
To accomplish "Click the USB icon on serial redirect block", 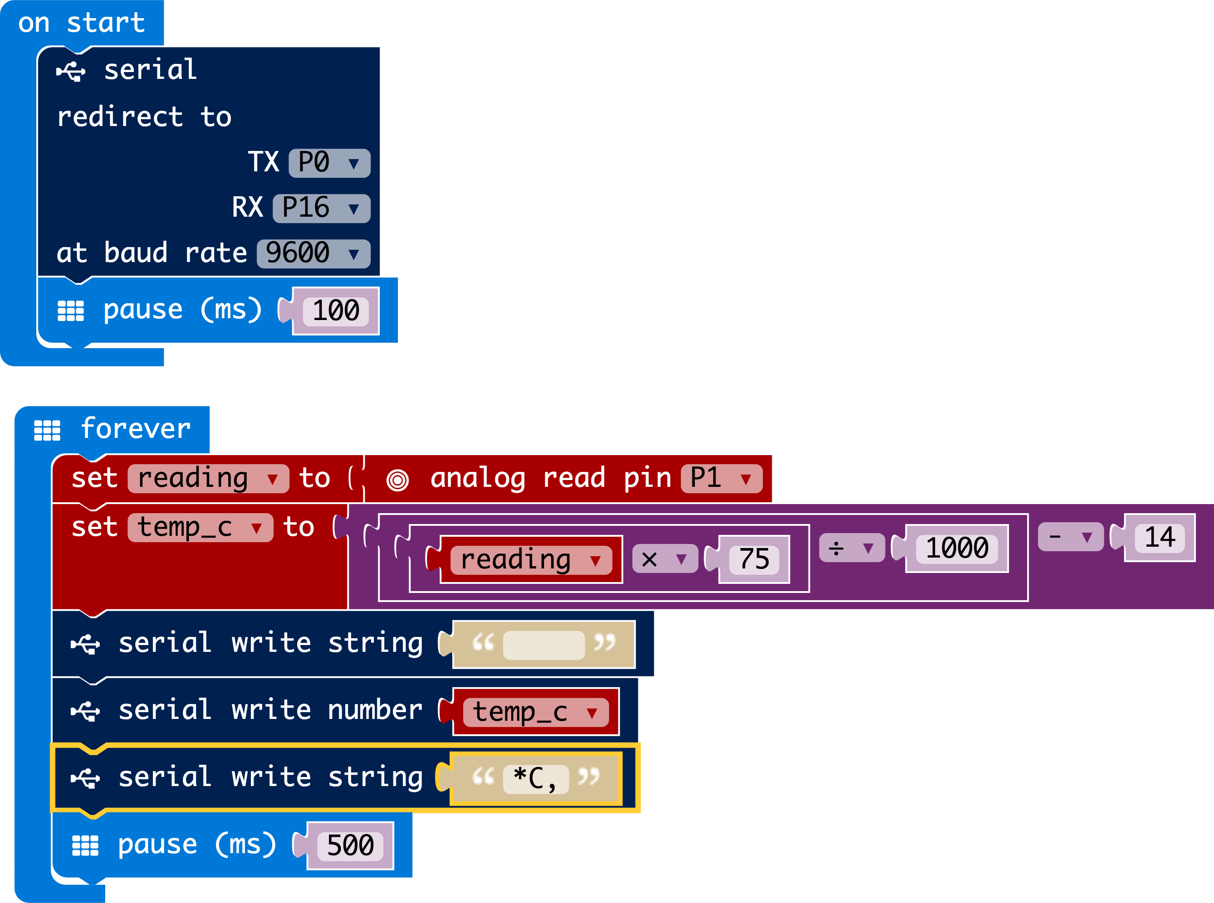I will click(x=71, y=71).
